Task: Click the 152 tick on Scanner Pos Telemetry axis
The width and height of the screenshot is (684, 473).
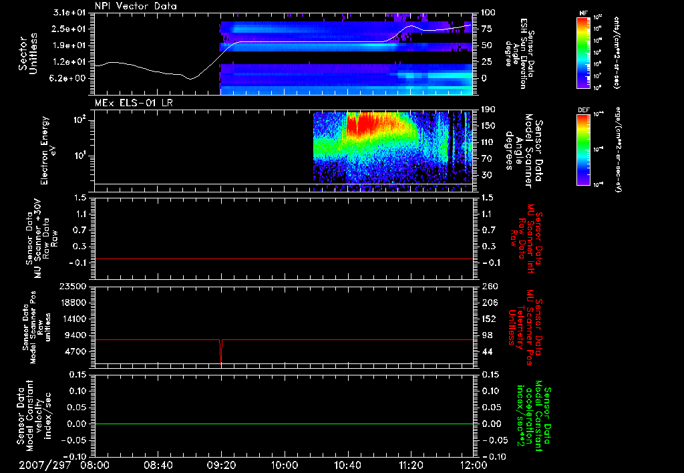Action: 488,319
